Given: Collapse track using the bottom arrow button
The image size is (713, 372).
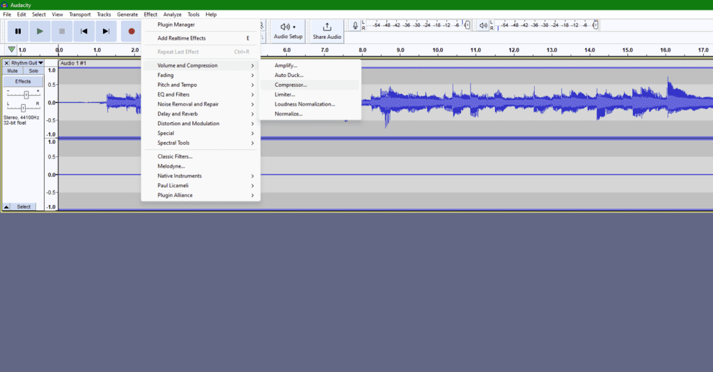Looking at the screenshot, I should (x=6, y=207).
